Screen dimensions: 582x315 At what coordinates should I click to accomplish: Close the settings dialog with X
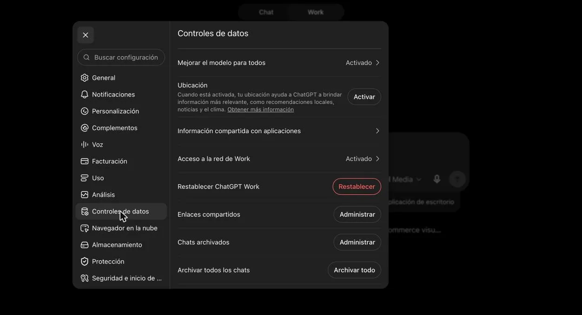point(86,35)
